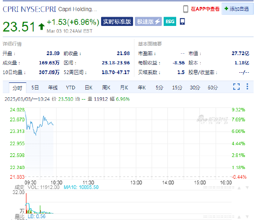Enter fullscreen chart view icon

pos(236,87)
